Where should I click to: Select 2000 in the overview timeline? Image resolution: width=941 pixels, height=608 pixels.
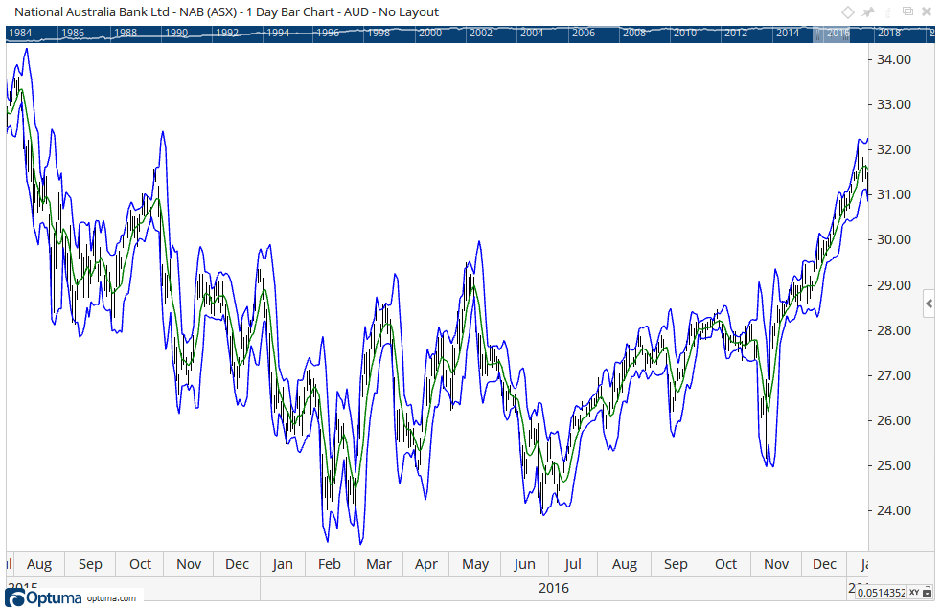(429, 33)
